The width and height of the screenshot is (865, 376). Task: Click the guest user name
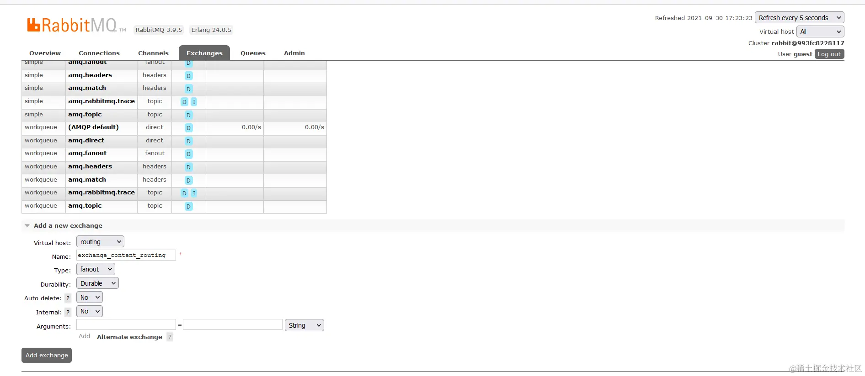pos(803,54)
